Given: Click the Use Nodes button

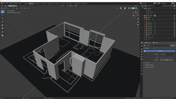Looking at the screenshot, I should click(x=159, y=51).
